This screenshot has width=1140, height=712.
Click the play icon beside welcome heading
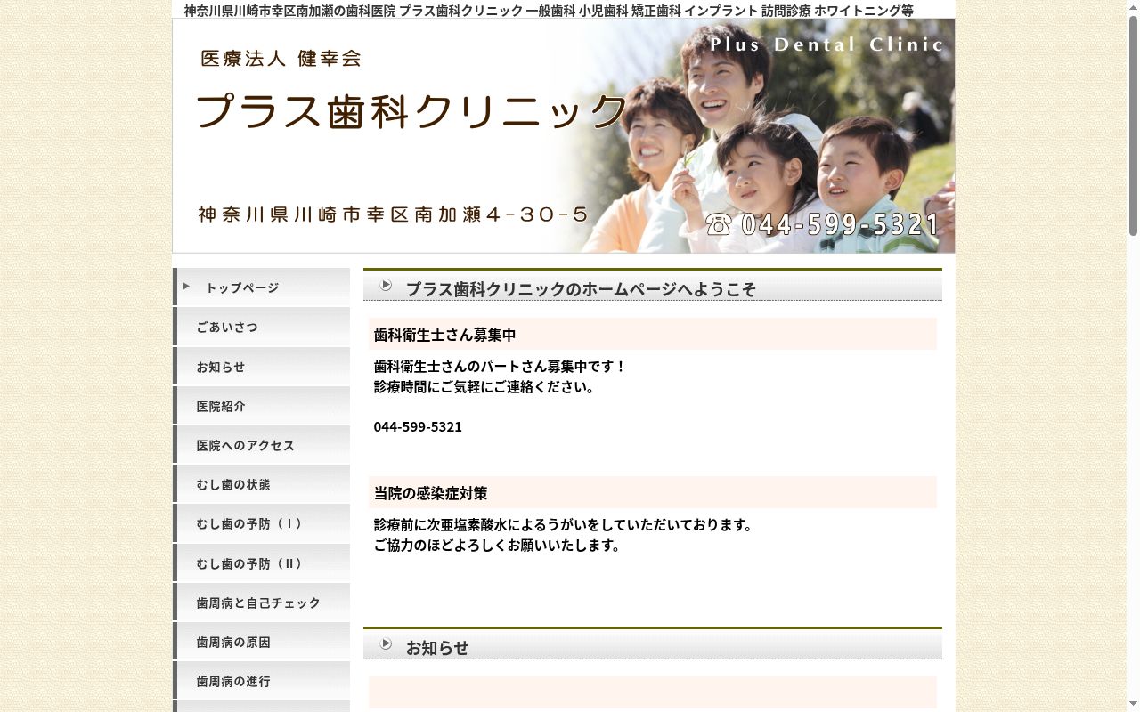pos(386,285)
